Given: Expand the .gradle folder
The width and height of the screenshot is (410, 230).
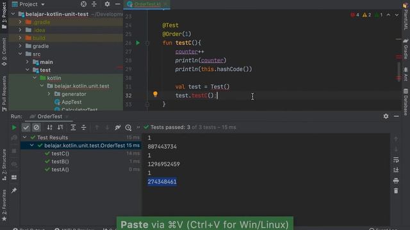Looking at the screenshot, I should point(20,22).
